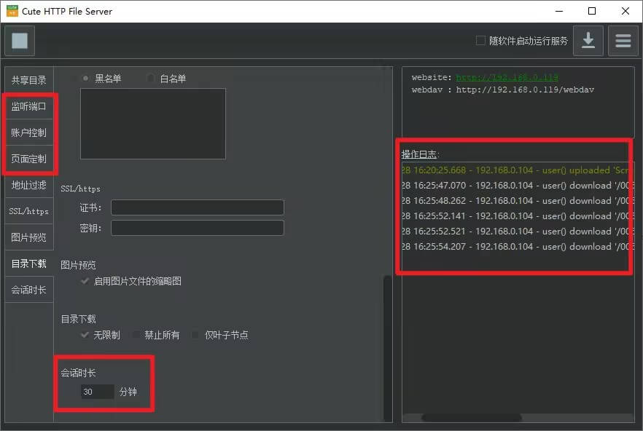
Task: Toggle 启用图片文件的缩略图 checkbox
Action: pos(85,282)
